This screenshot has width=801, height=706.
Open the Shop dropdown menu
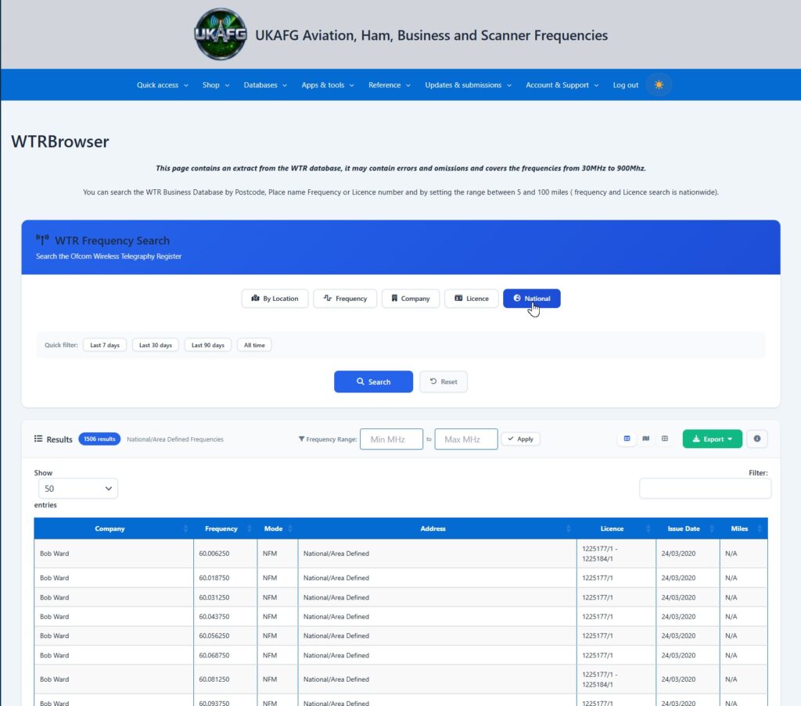pos(216,84)
